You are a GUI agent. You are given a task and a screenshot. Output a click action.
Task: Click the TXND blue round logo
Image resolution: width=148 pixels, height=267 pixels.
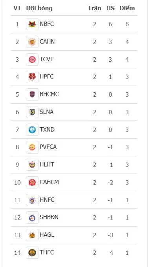pos(32,130)
